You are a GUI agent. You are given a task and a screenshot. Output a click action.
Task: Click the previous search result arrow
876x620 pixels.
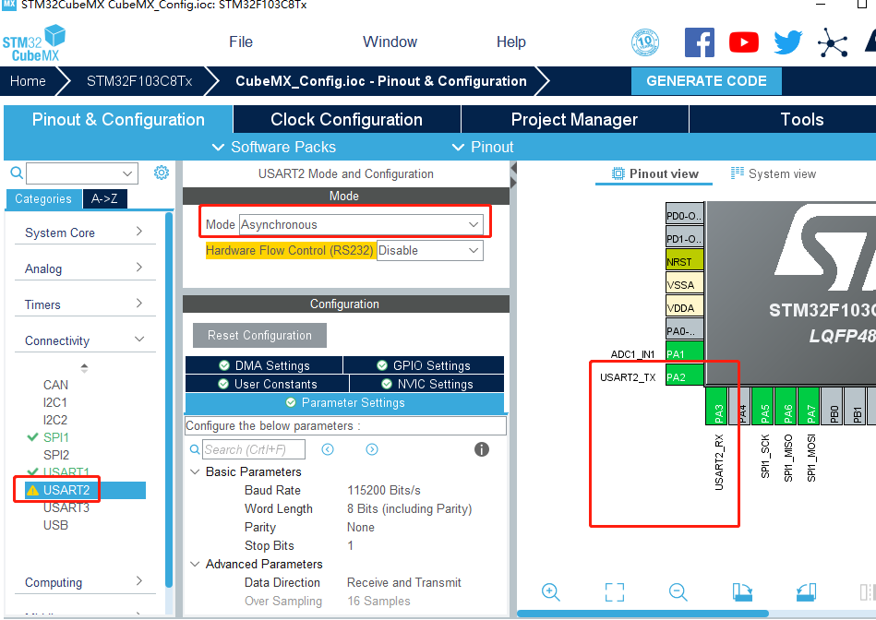coord(328,449)
